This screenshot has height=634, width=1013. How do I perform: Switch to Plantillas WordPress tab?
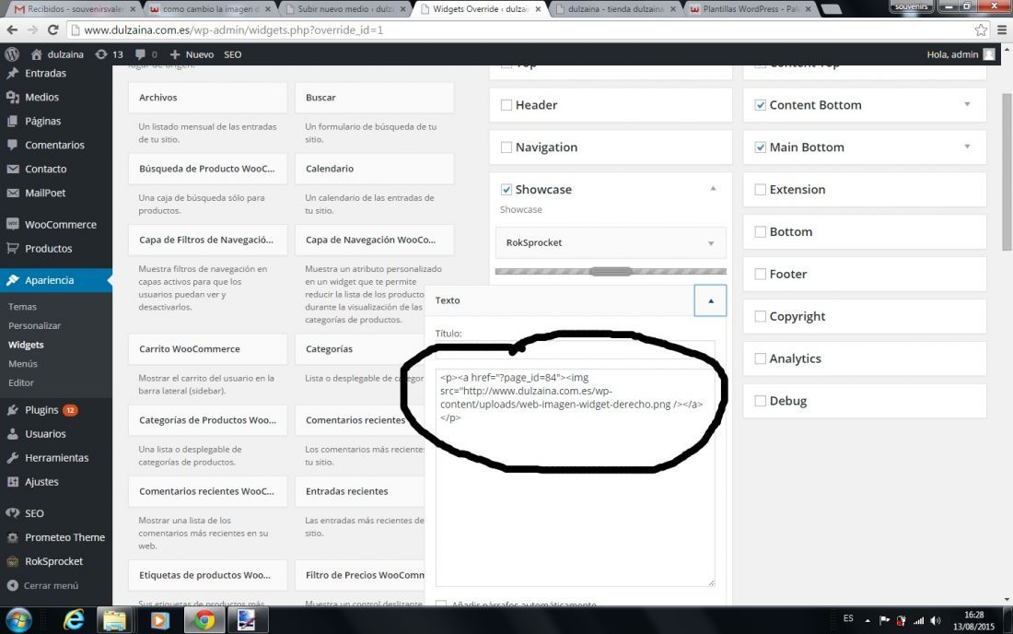tap(750, 9)
